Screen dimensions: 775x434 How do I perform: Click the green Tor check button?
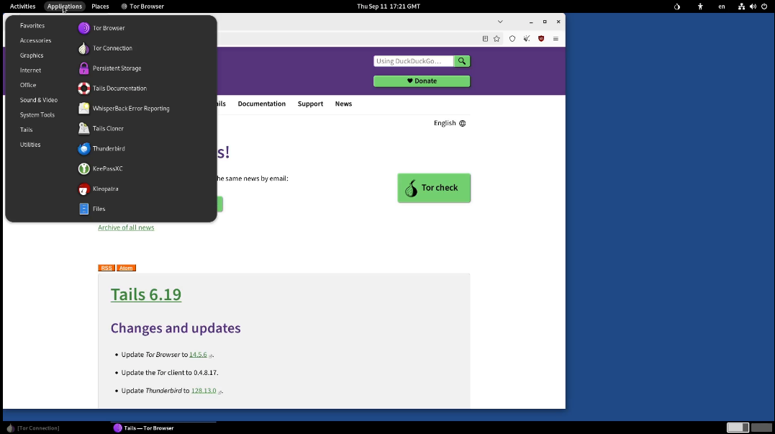(x=434, y=188)
